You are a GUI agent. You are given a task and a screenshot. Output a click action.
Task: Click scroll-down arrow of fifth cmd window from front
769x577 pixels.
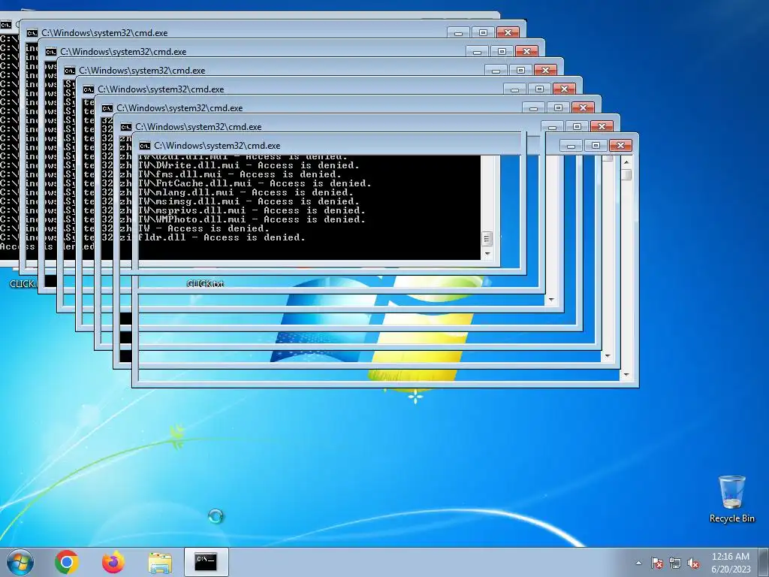[551, 300]
